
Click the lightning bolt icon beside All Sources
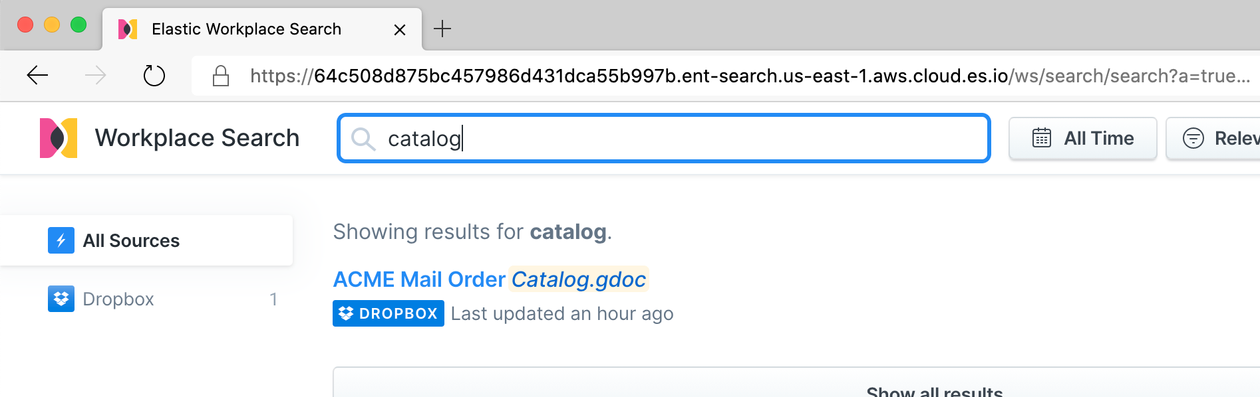[62, 240]
